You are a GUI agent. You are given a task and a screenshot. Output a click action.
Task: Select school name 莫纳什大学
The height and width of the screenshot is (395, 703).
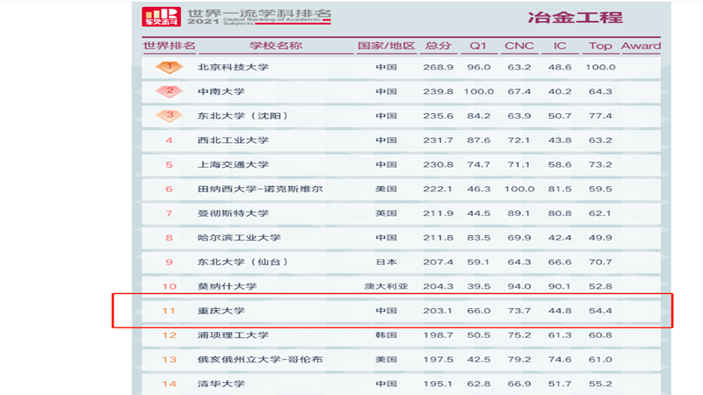click(x=228, y=286)
